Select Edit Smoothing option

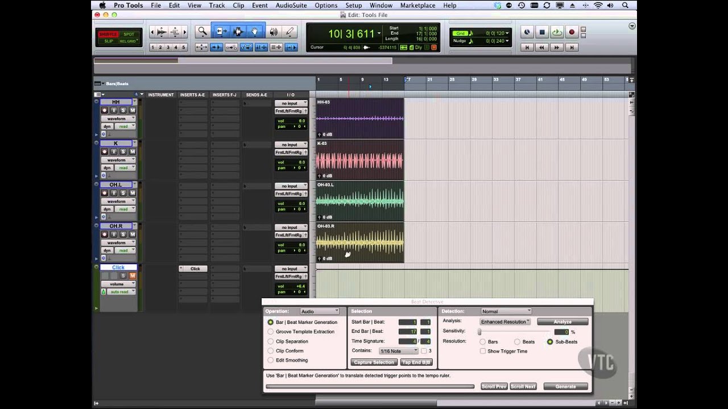271,360
